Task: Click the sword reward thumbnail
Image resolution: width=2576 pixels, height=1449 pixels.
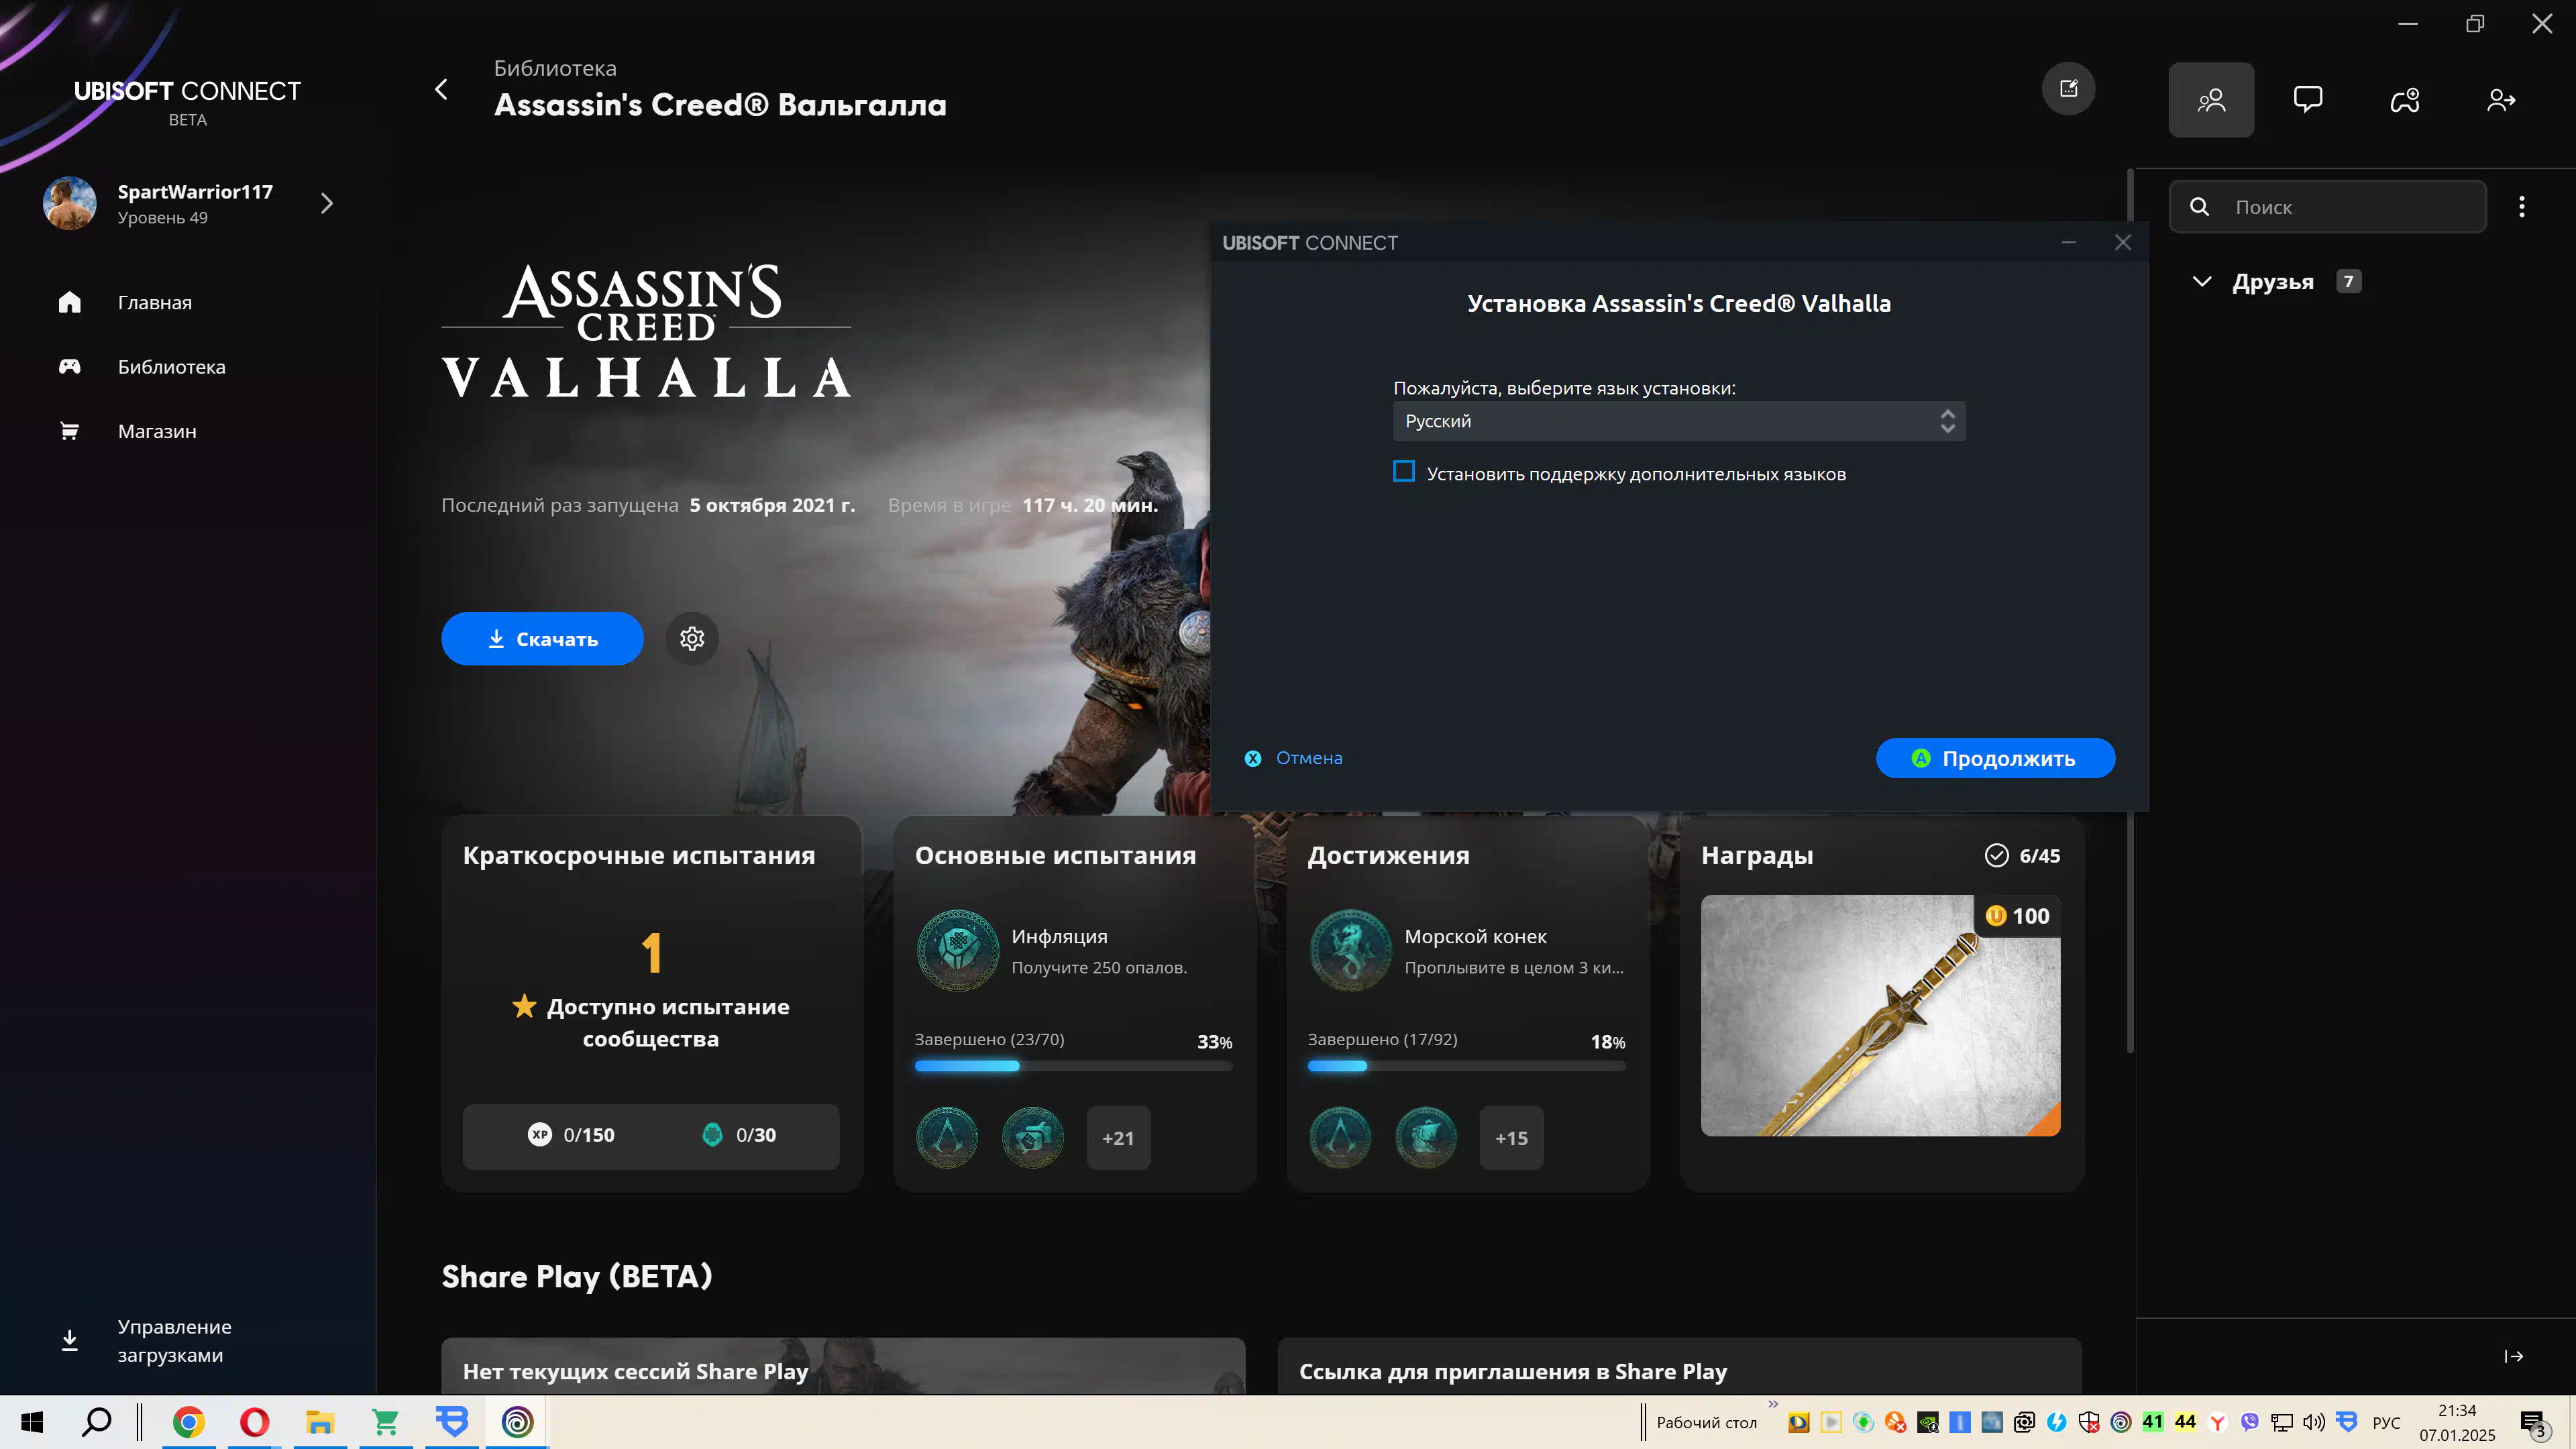Action: [x=1880, y=1015]
